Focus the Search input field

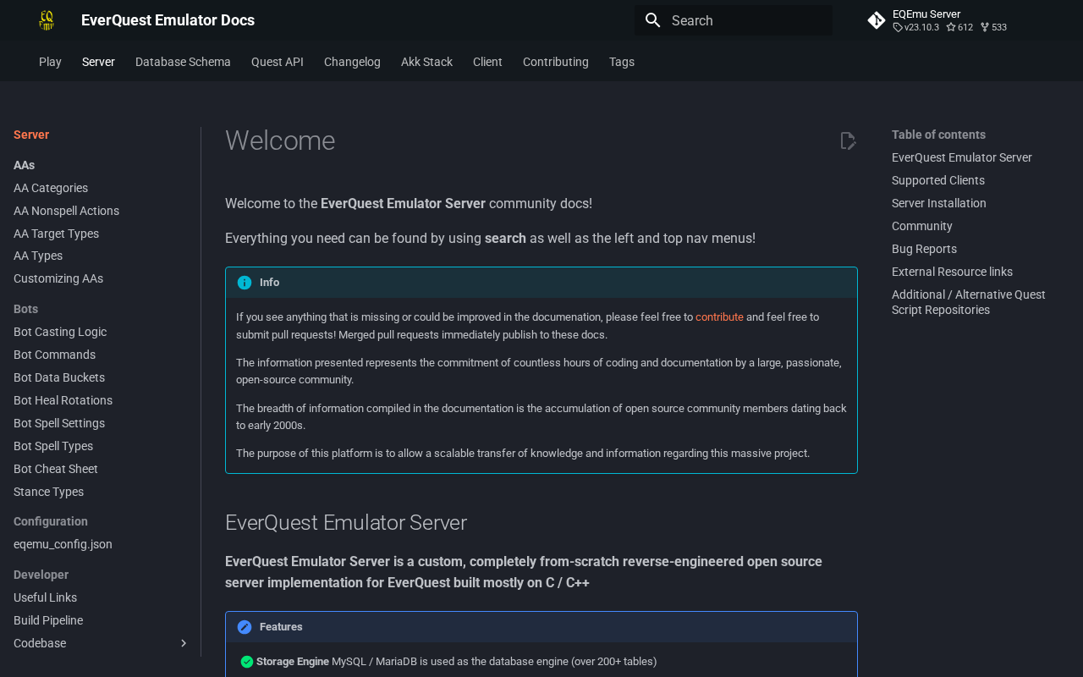coord(745,20)
